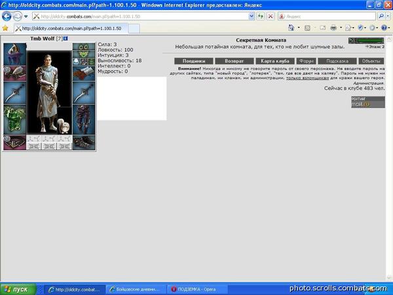Expand the Home button dropdown arrow
This screenshot has height=295, width=393.
[299, 28]
